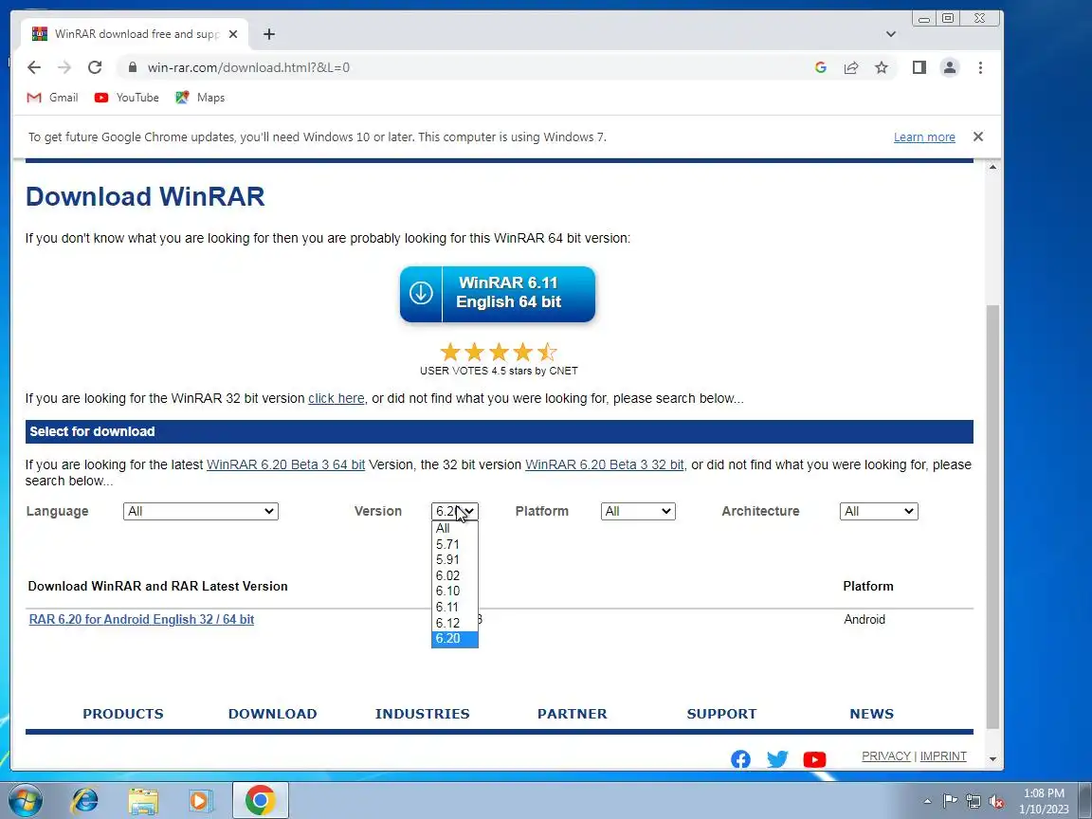Open the PRIVACY link

click(886, 756)
